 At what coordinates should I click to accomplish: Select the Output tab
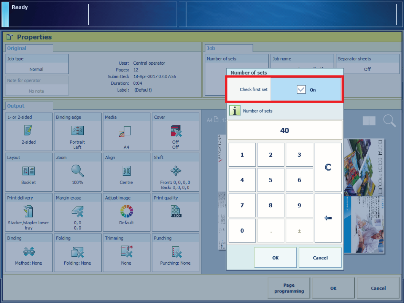pos(16,106)
